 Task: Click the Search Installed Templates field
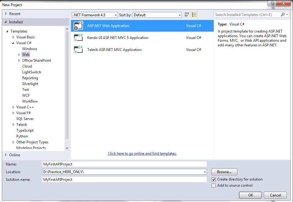(x=247, y=14)
